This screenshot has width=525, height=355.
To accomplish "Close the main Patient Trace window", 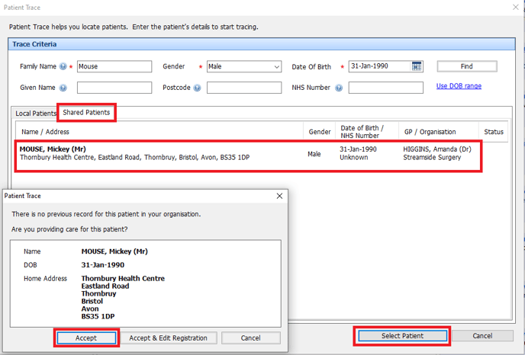I will [511, 7].
